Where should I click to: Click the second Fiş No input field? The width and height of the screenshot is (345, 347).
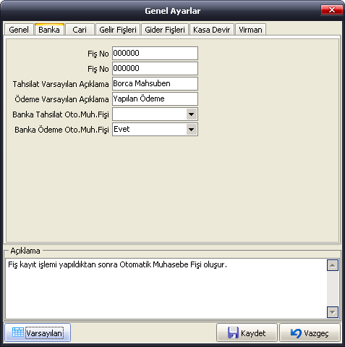(155, 69)
